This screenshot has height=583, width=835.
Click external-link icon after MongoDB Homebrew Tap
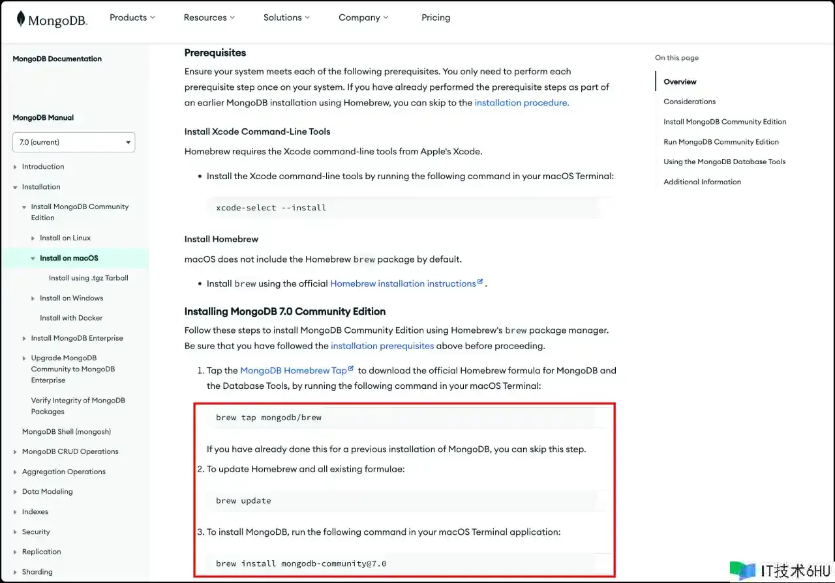(351, 369)
